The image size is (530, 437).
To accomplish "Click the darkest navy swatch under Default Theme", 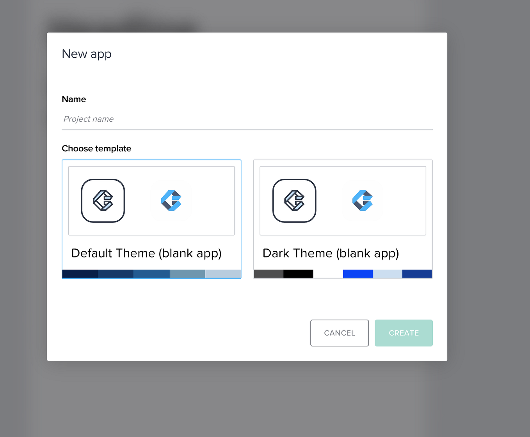I will tap(80, 274).
